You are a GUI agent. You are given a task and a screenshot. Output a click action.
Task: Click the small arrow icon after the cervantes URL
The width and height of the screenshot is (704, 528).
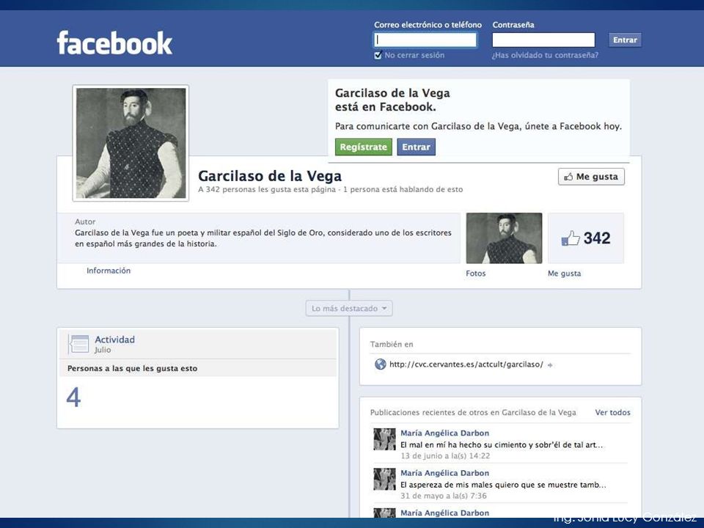pyautogui.click(x=550, y=365)
